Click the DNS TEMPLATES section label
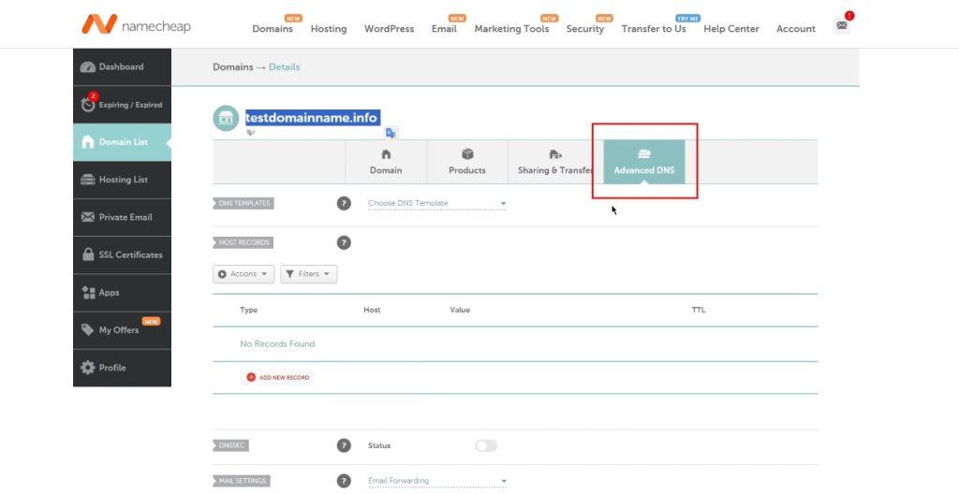The height and width of the screenshot is (494, 959). click(243, 204)
